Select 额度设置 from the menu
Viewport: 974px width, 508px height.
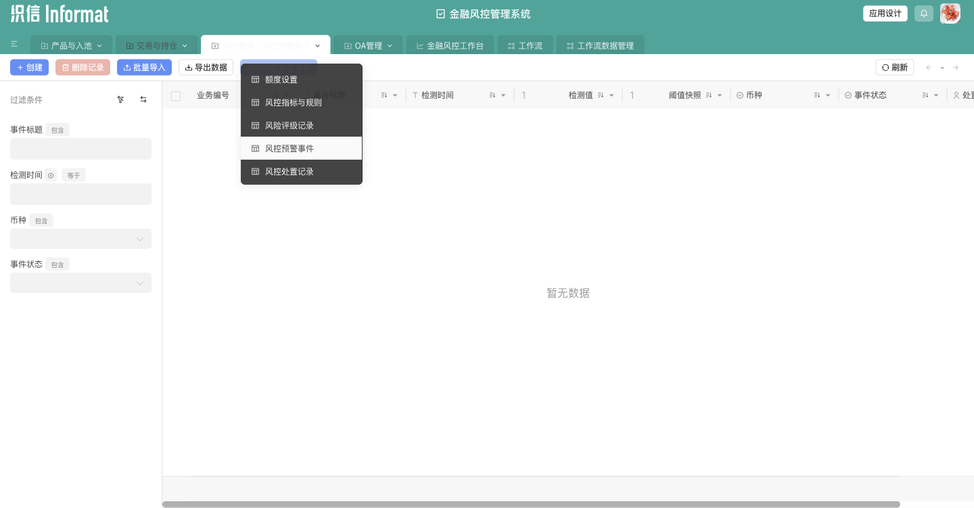pyautogui.click(x=302, y=80)
